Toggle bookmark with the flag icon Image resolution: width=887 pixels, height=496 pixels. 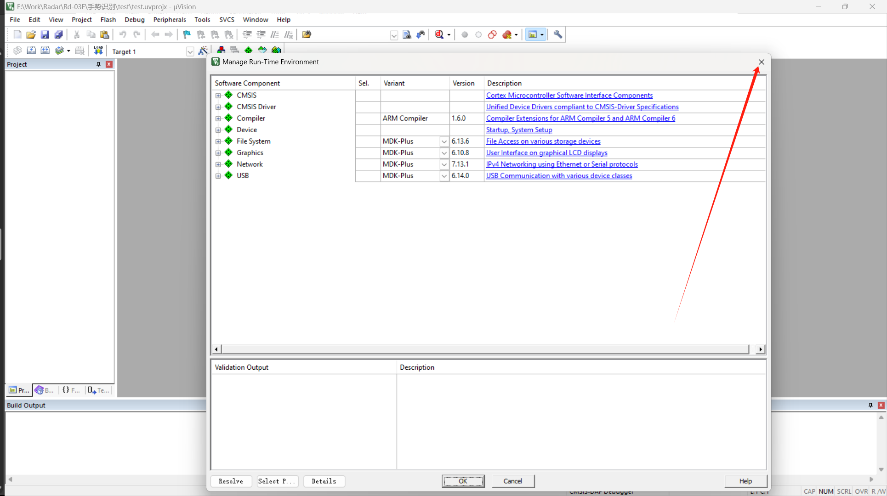tap(187, 34)
